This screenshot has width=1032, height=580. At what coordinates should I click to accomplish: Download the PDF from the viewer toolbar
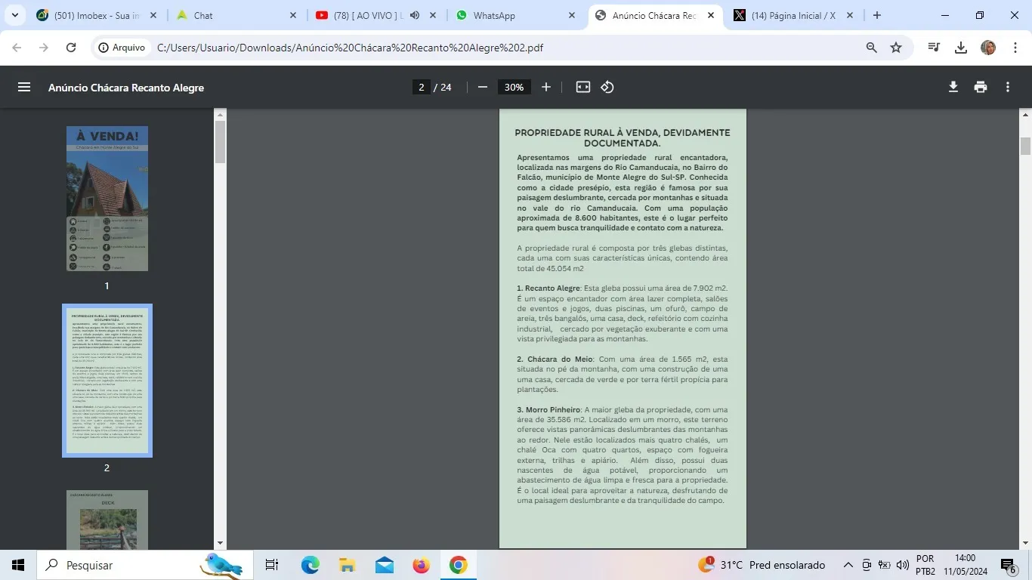(953, 87)
